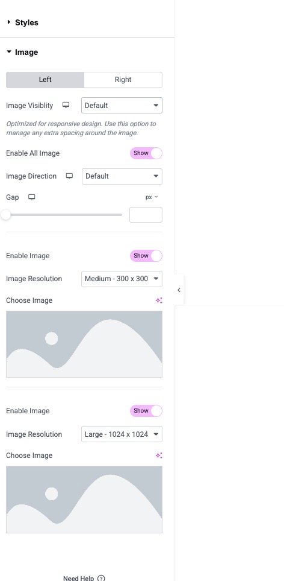Switch to the Right tab

pyautogui.click(x=123, y=80)
